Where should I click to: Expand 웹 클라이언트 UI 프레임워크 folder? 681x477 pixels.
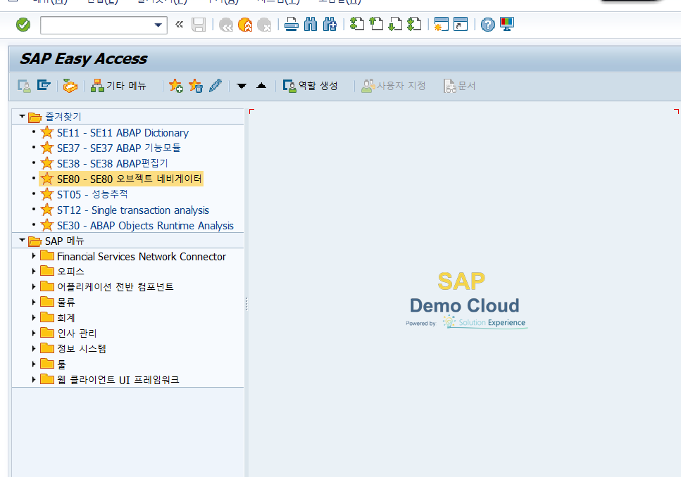click(x=33, y=379)
